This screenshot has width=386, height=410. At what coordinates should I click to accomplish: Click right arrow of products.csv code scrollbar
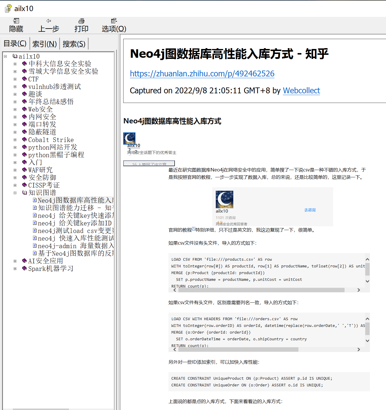click(359, 290)
